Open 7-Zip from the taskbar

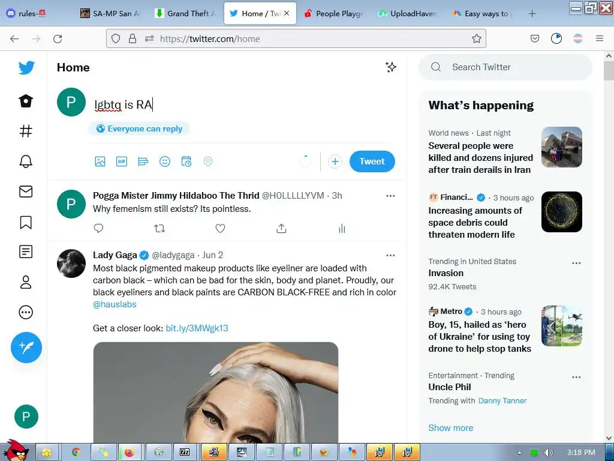[x=185, y=453]
